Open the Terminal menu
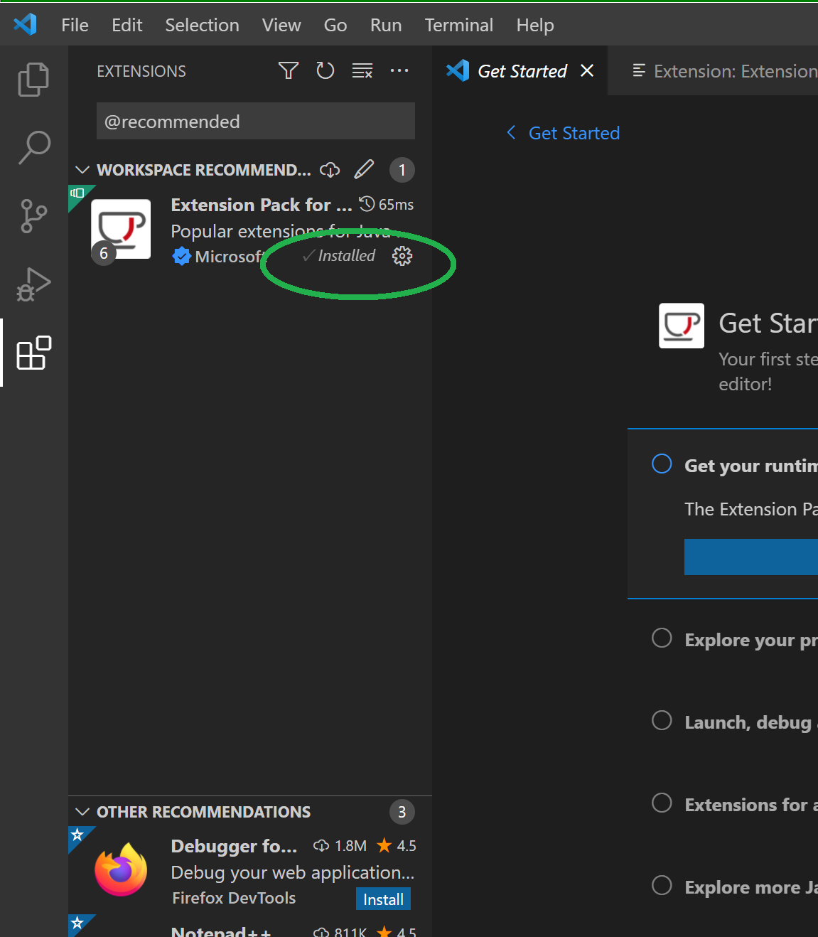818x937 pixels. pyautogui.click(x=458, y=25)
